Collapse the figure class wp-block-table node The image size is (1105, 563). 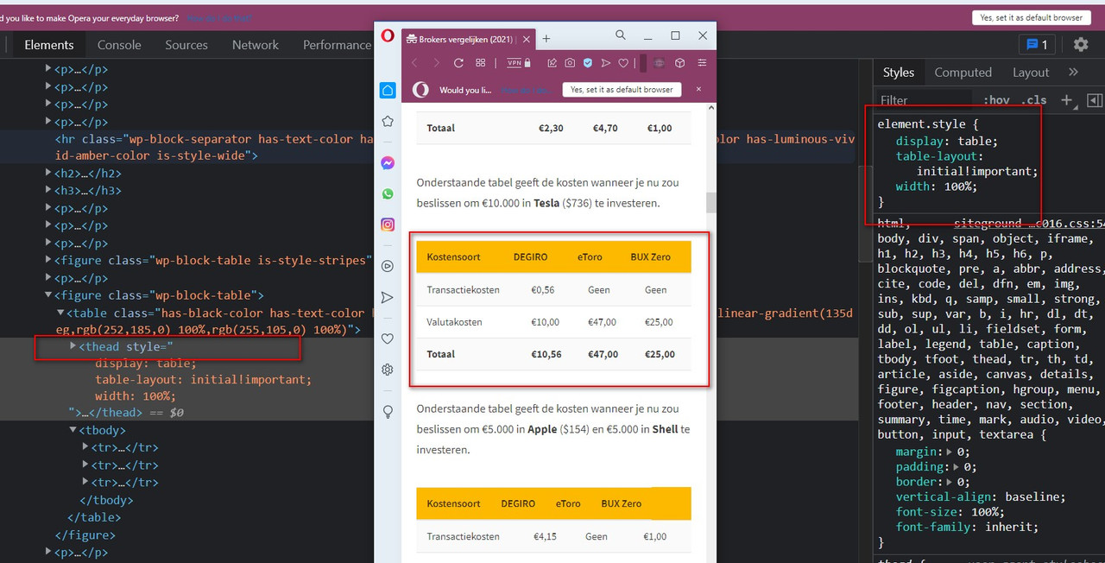pos(48,295)
